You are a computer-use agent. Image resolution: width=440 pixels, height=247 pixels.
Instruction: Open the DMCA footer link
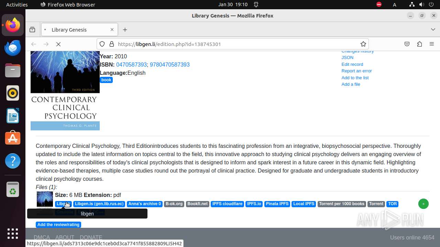[x=42, y=237]
